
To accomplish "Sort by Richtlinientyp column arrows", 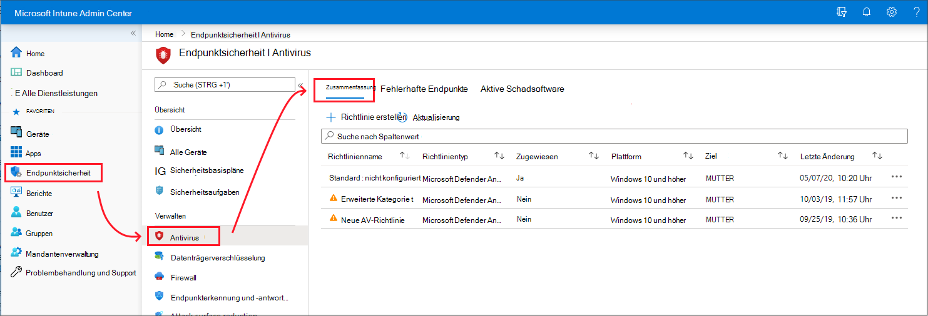I will pyautogui.click(x=499, y=156).
